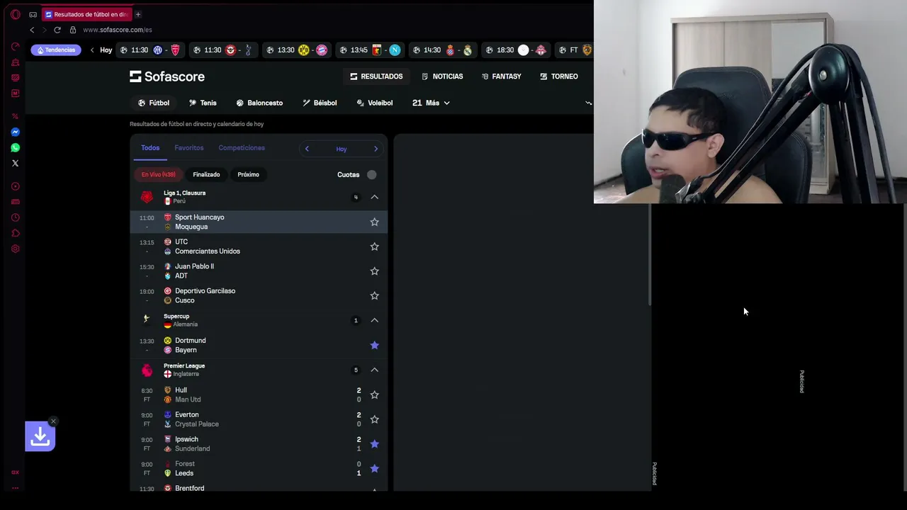
Task: Open the RESULTADOS nav item
Action: [x=376, y=76]
